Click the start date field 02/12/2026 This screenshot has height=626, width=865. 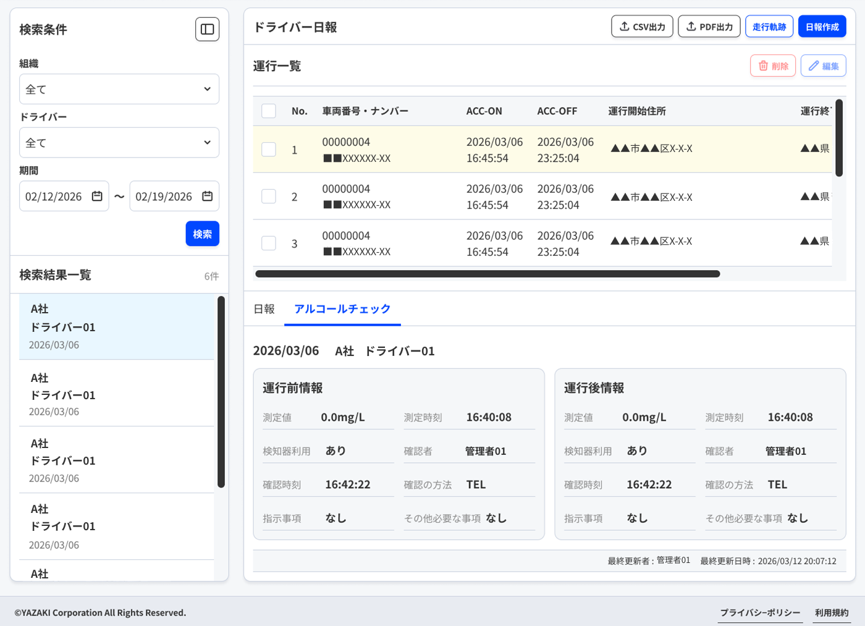[x=64, y=197]
